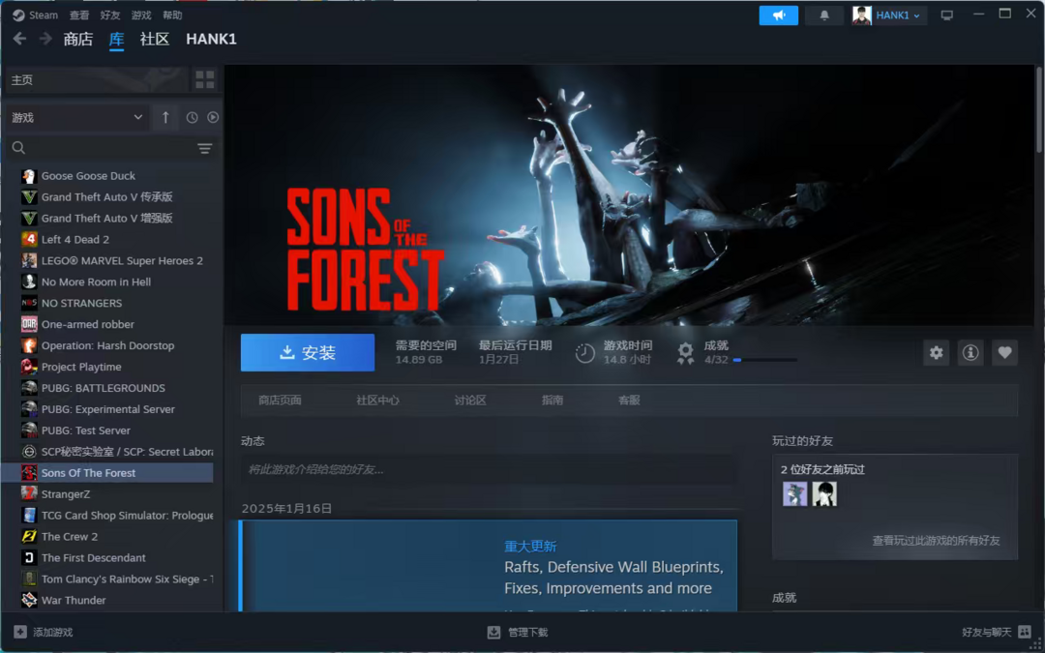Open advanced filter options beside search
The image size is (1045, 653).
(204, 148)
